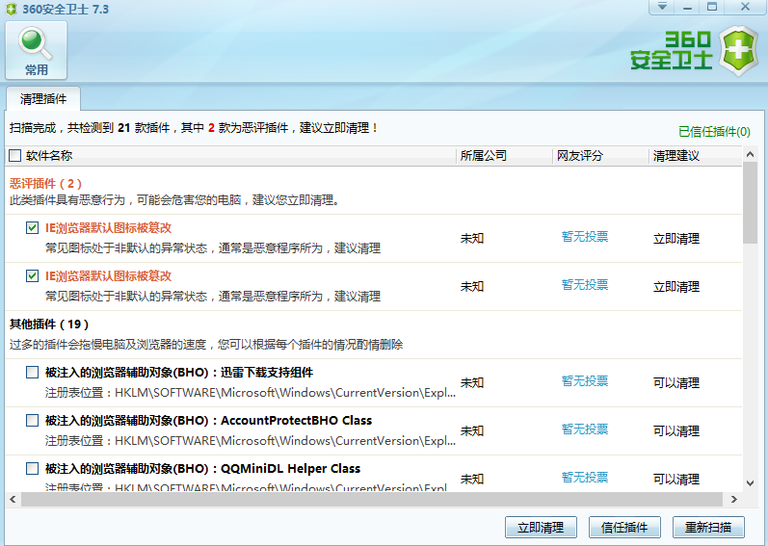This screenshot has width=768, height=546.
Task: Select second IE浏览器默认图标被篡改 entry title
Action: coord(108,276)
